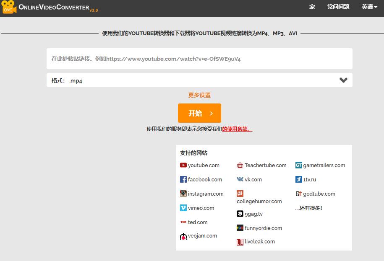
Task: Select the ted.com icon
Action: [183, 222]
